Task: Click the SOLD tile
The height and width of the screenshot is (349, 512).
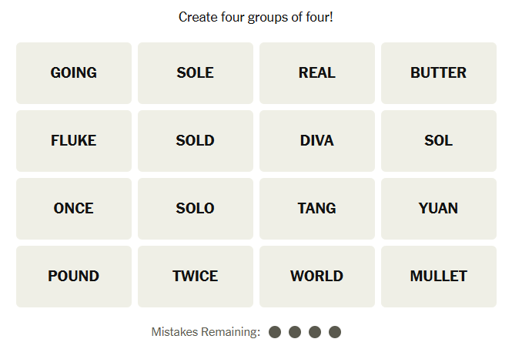Action: coord(196,141)
